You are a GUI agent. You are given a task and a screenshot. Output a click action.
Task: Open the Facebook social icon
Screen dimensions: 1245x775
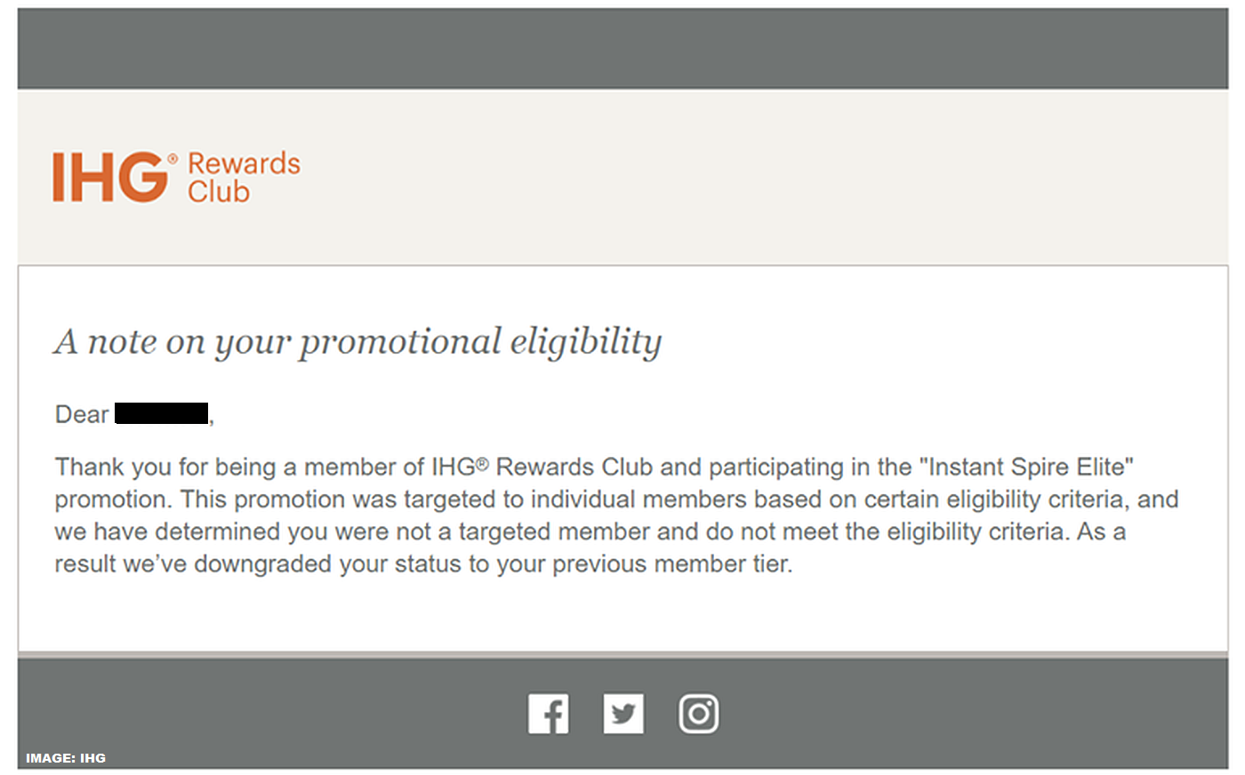coord(548,714)
